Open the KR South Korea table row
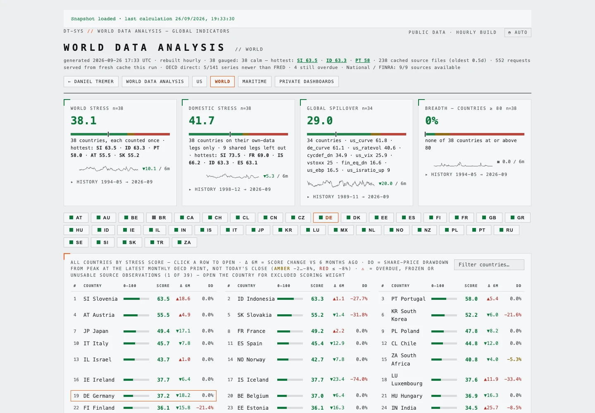This screenshot has width=595, height=413. click(x=451, y=315)
